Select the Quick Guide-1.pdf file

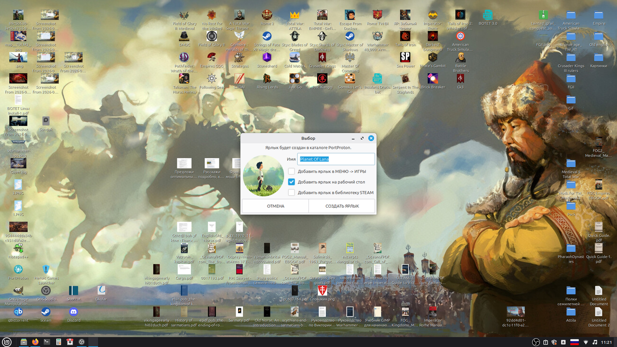point(599,248)
